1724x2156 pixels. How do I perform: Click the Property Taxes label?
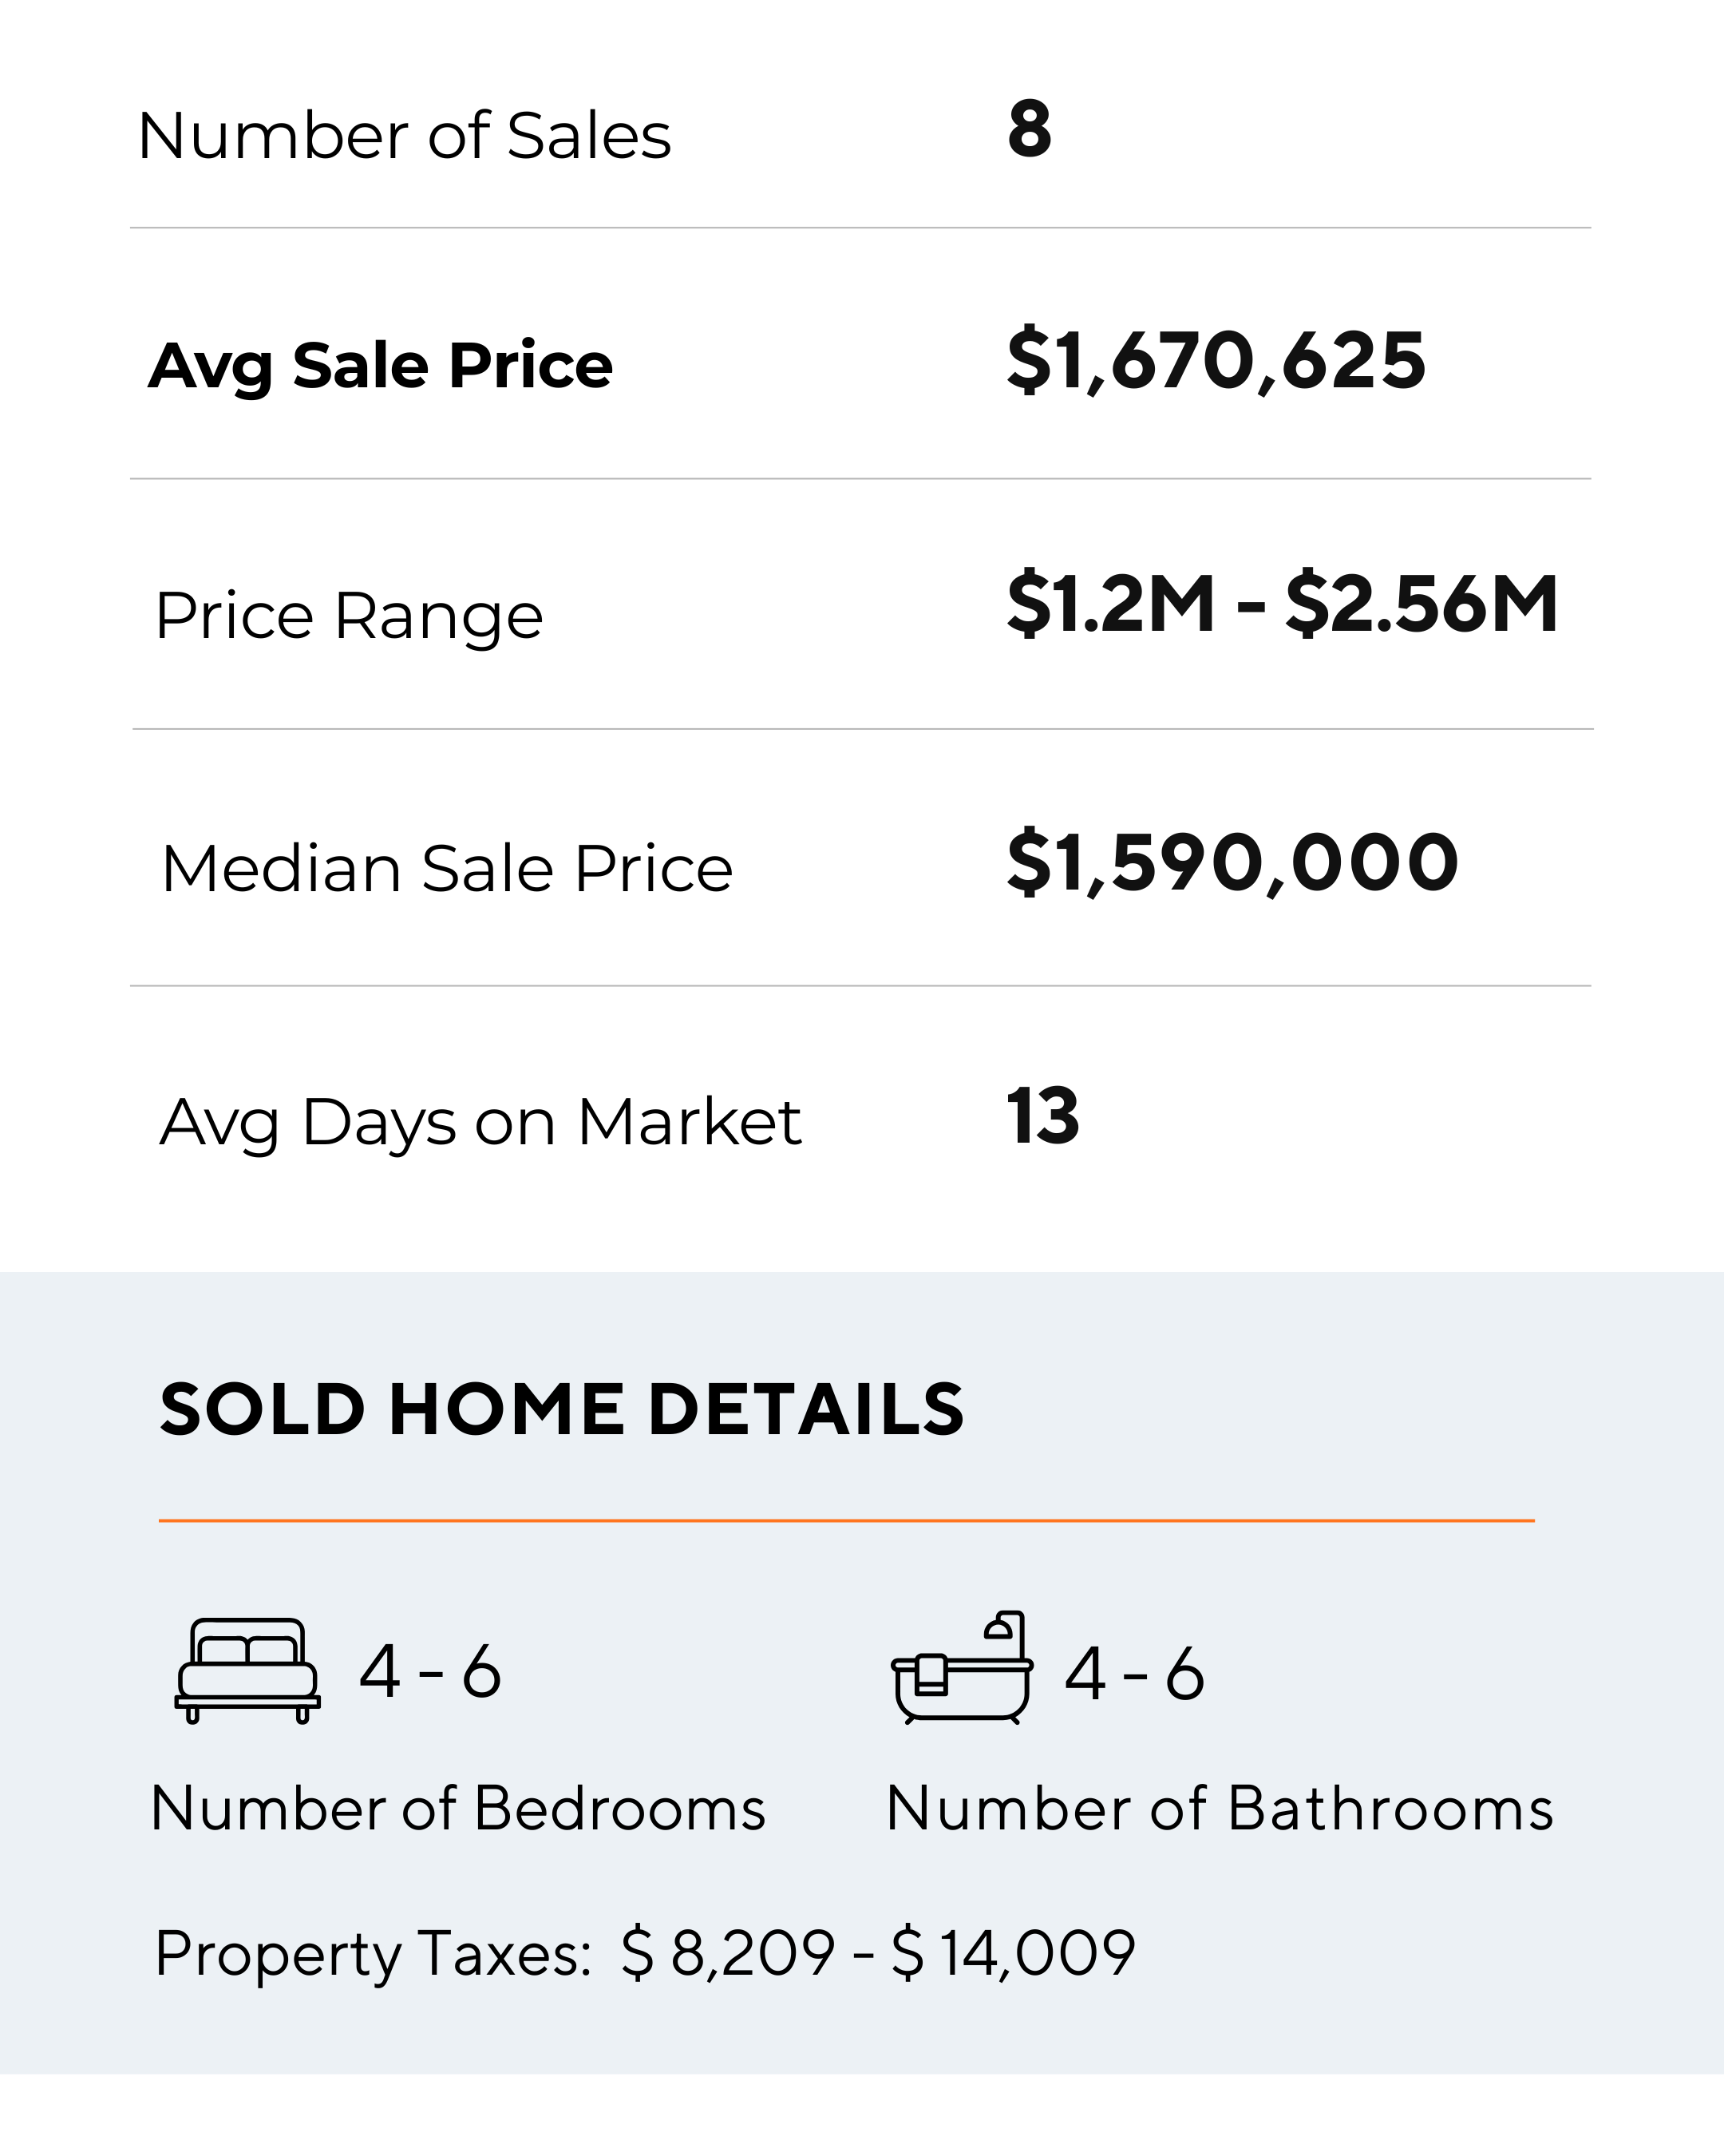pos(374,1953)
